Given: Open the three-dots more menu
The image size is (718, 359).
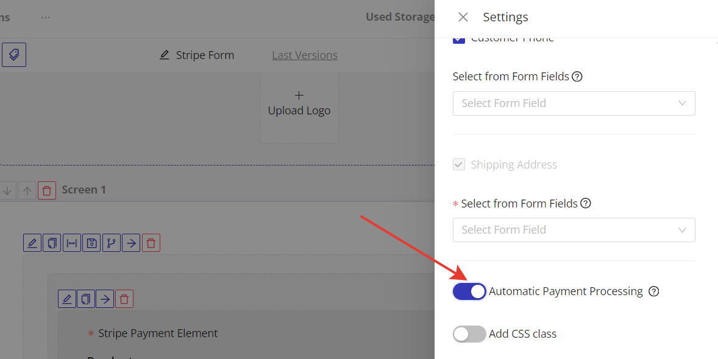Looking at the screenshot, I should [46, 17].
